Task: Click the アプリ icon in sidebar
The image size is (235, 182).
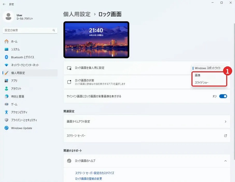Action: pyautogui.click(x=6, y=81)
